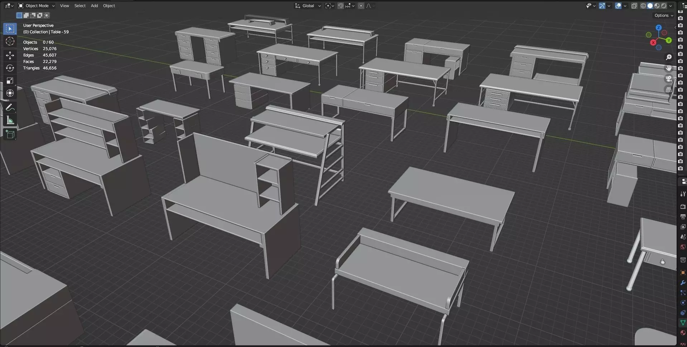The width and height of the screenshot is (687, 347).
Task: Align view to green Y axis
Action: pyautogui.click(x=669, y=40)
